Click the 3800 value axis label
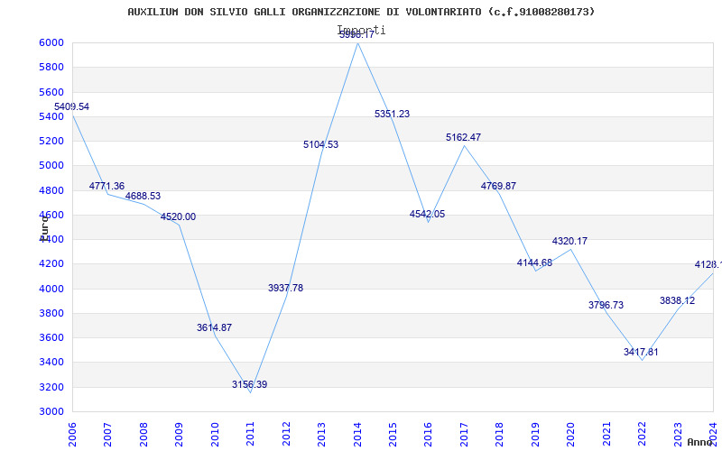The height and width of the screenshot is (451, 722). click(x=51, y=313)
